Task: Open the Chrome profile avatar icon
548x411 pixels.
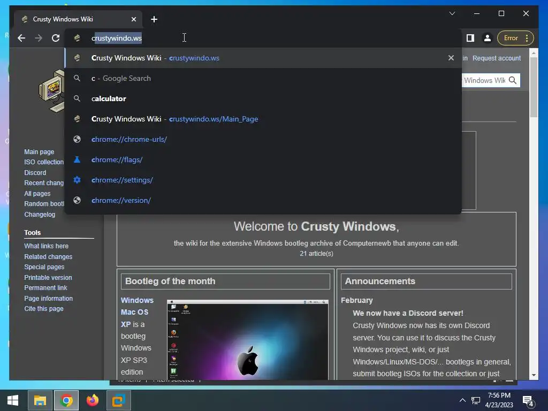Action: [487, 38]
